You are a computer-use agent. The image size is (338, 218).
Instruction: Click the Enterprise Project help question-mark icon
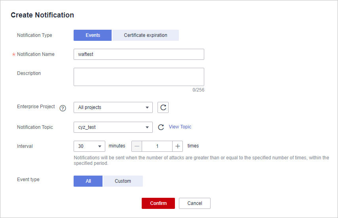[x=63, y=108]
